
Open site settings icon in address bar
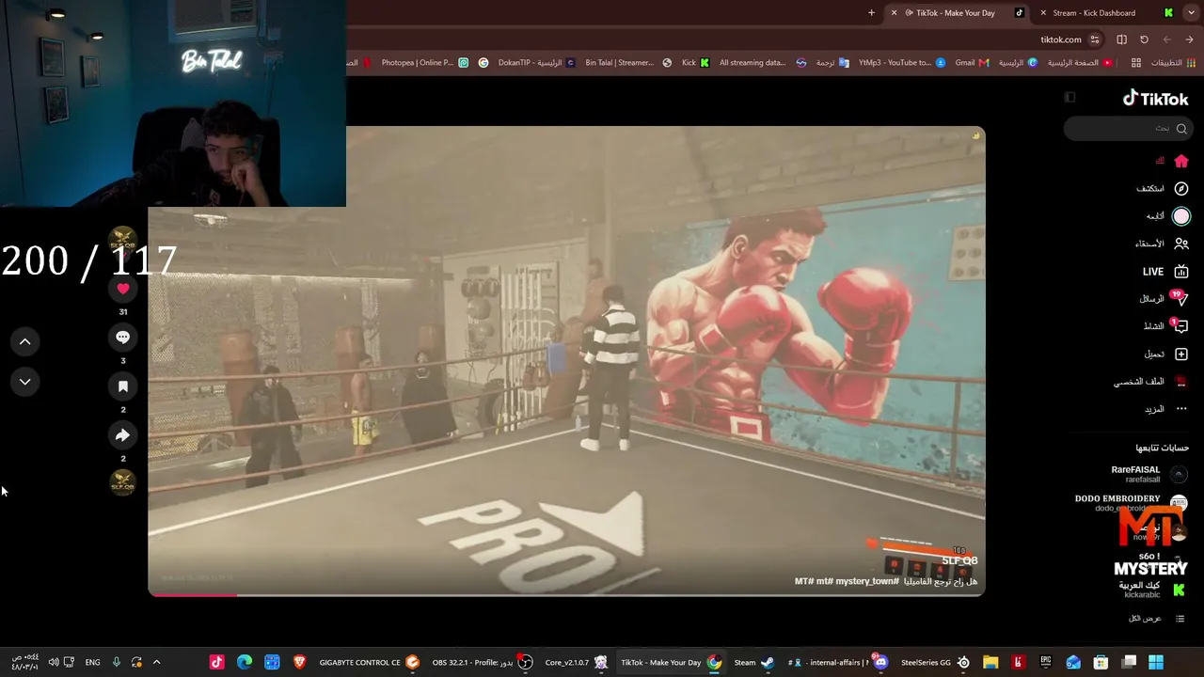click(1094, 39)
